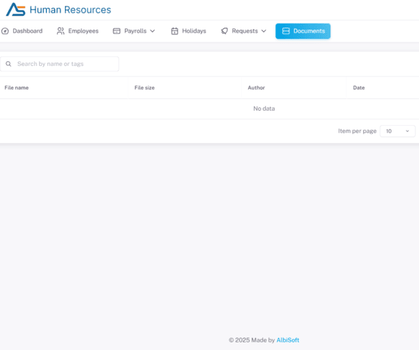Viewport: 419px width, 350px height.
Task: Open the Item per page dropdown
Action: click(397, 131)
